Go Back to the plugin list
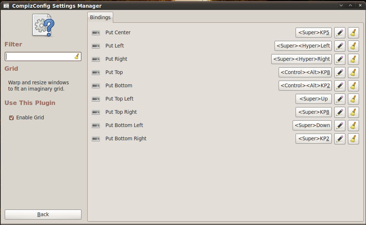The width and height of the screenshot is (366, 225). tap(43, 215)
